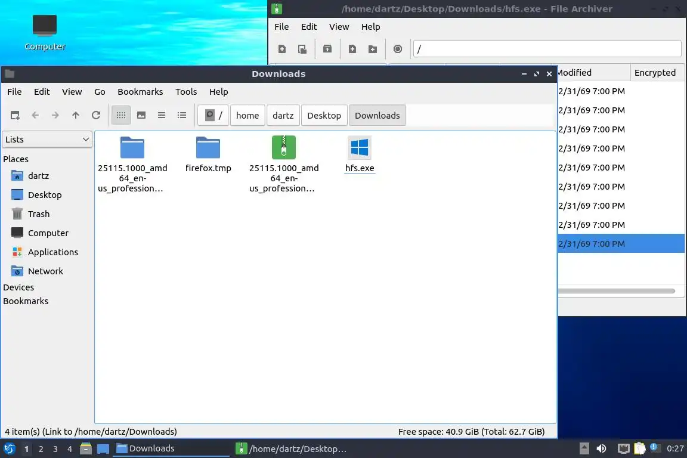
Task: Open Edit menu in Downloads window
Action: pyautogui.click(x=42, y=92)
